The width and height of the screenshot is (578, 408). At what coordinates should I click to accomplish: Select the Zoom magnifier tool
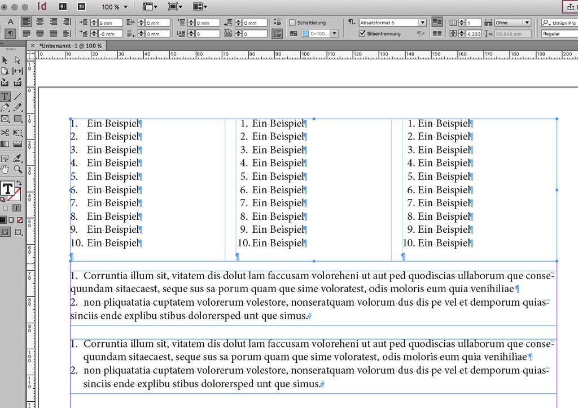point(18,168)
